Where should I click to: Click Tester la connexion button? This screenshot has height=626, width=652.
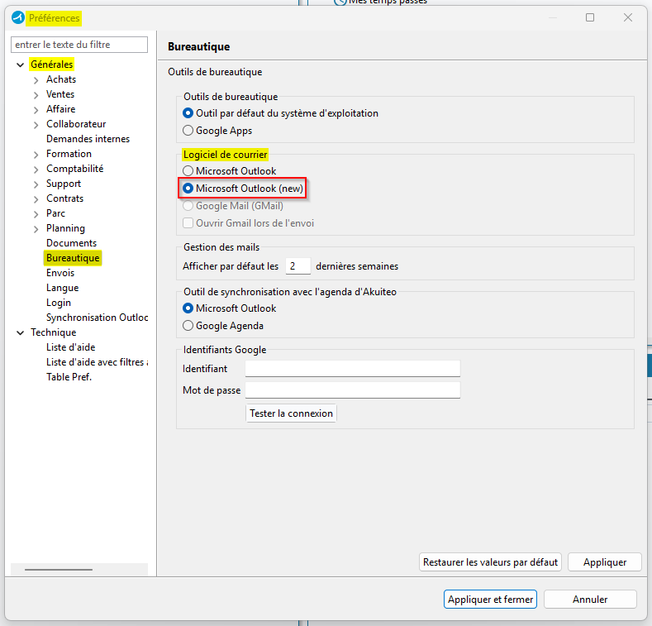291,413
